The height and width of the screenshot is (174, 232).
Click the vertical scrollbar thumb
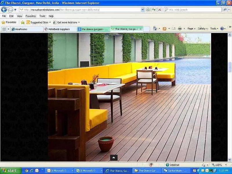230,67
